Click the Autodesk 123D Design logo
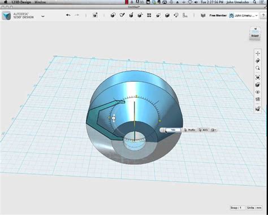The width and height of the screenshot is (268, 215). click(6, 16)
